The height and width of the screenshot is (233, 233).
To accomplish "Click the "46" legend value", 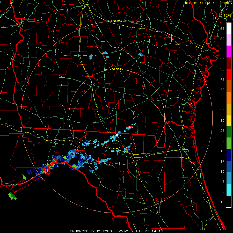I will tap(222, 80).
